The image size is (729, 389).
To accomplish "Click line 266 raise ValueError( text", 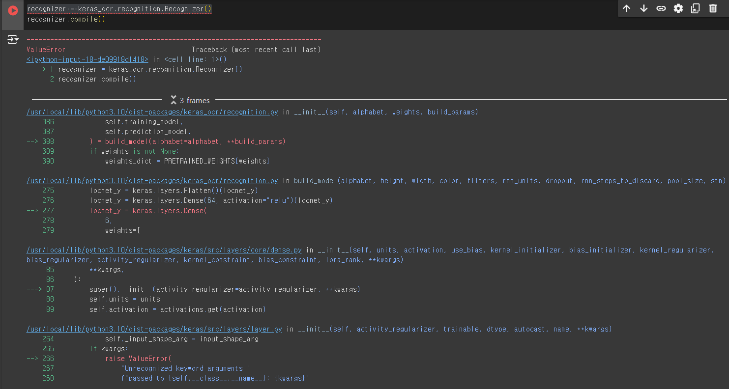I will click(139, 359).
